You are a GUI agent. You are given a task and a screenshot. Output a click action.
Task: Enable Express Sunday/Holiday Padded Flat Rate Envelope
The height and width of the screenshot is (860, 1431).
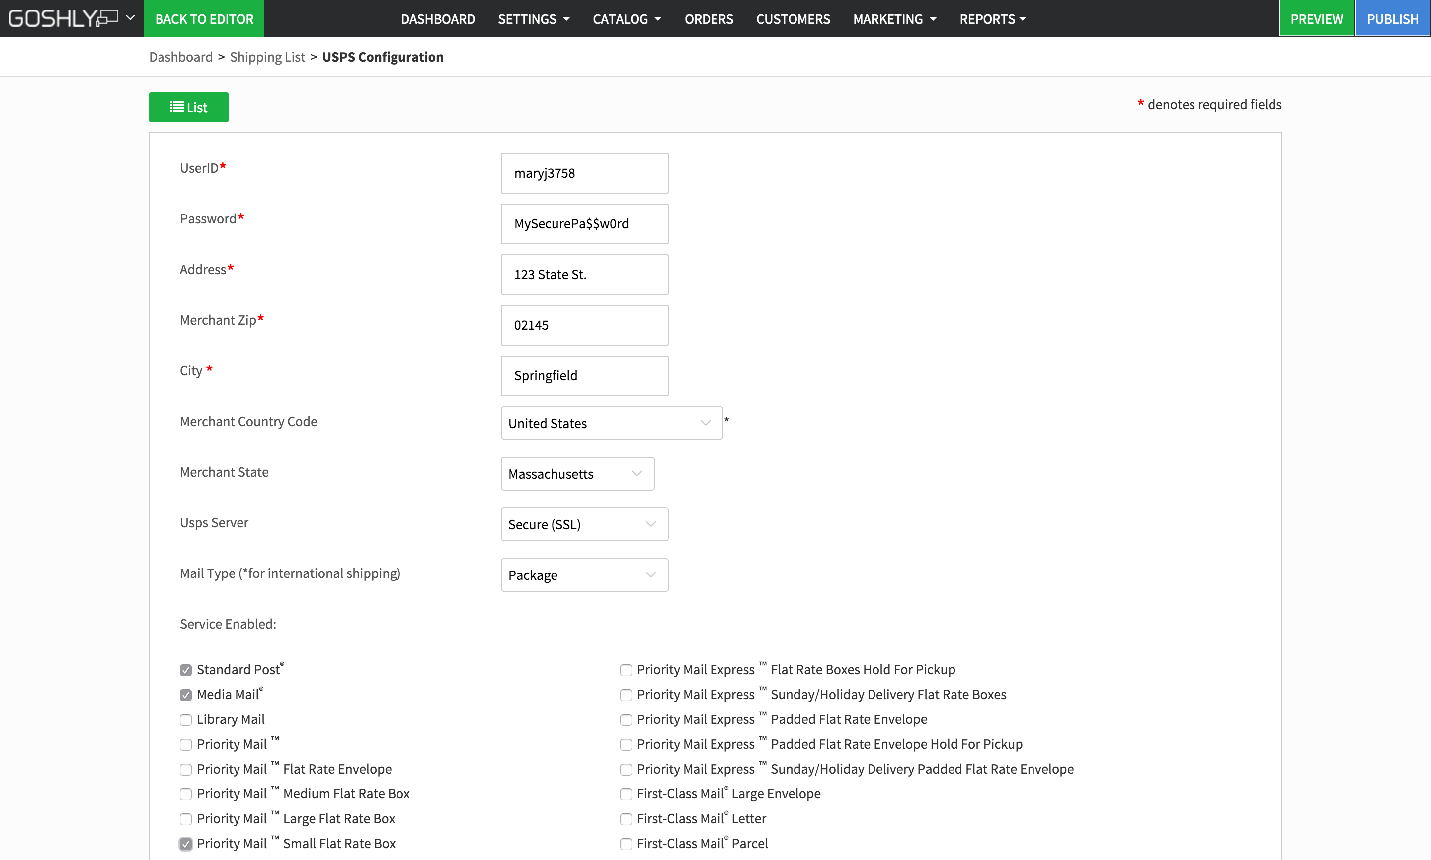[626, 770]
